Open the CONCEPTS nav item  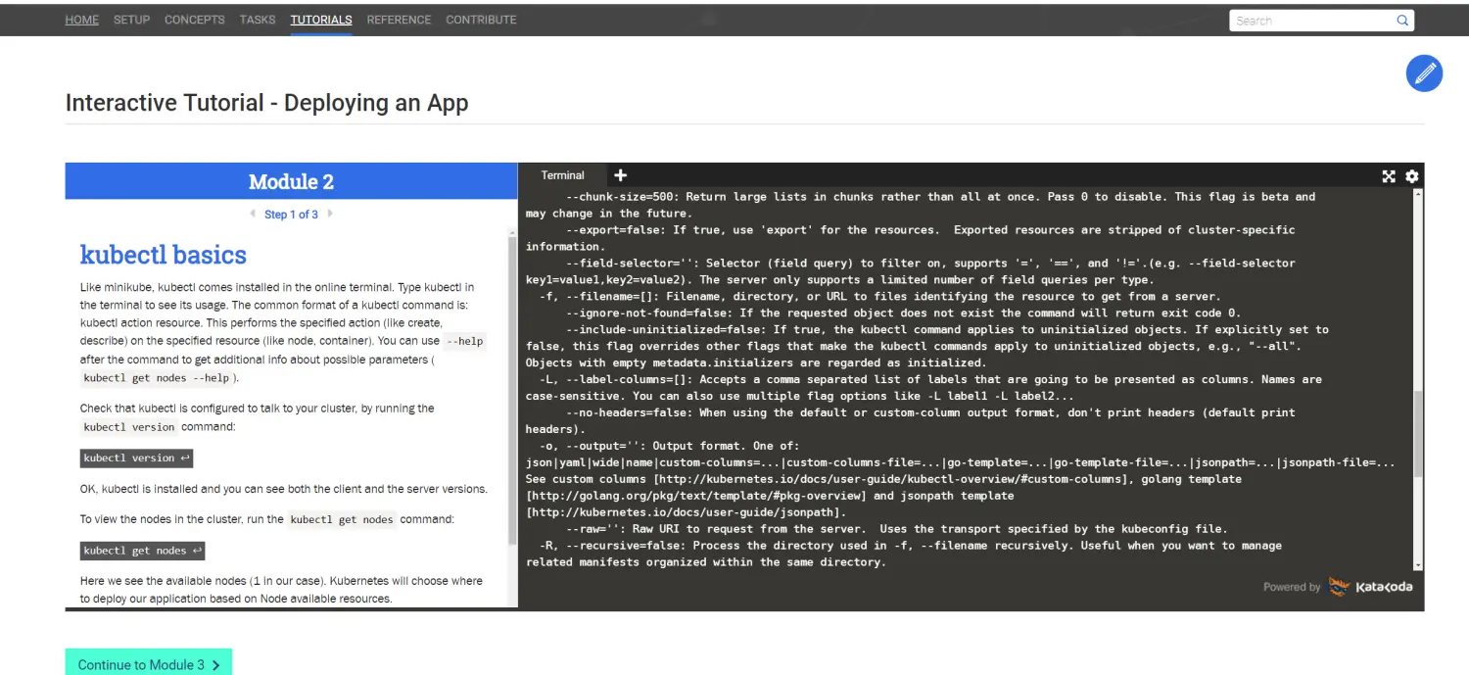194,20
